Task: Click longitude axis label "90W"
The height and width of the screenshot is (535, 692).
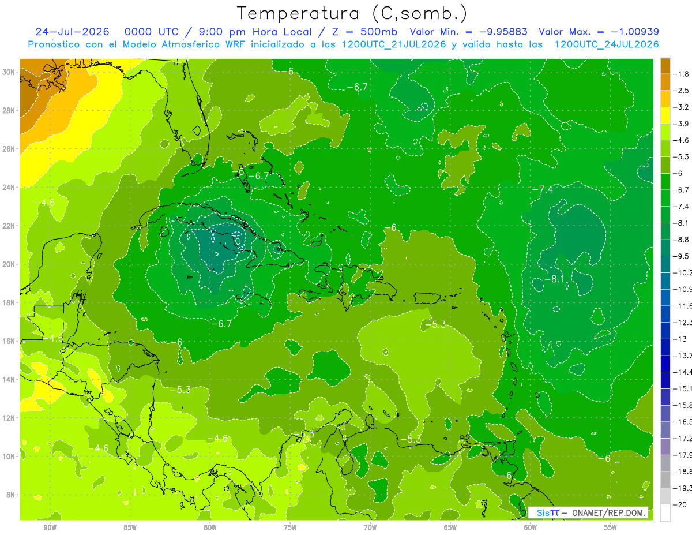Action: point(50,528)
